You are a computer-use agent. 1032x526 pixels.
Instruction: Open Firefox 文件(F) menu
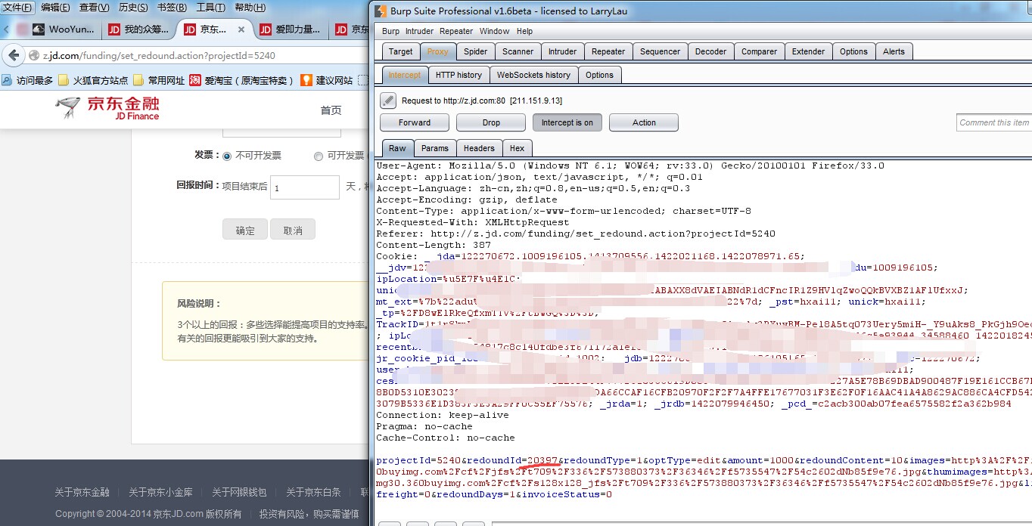click(18, 8)
